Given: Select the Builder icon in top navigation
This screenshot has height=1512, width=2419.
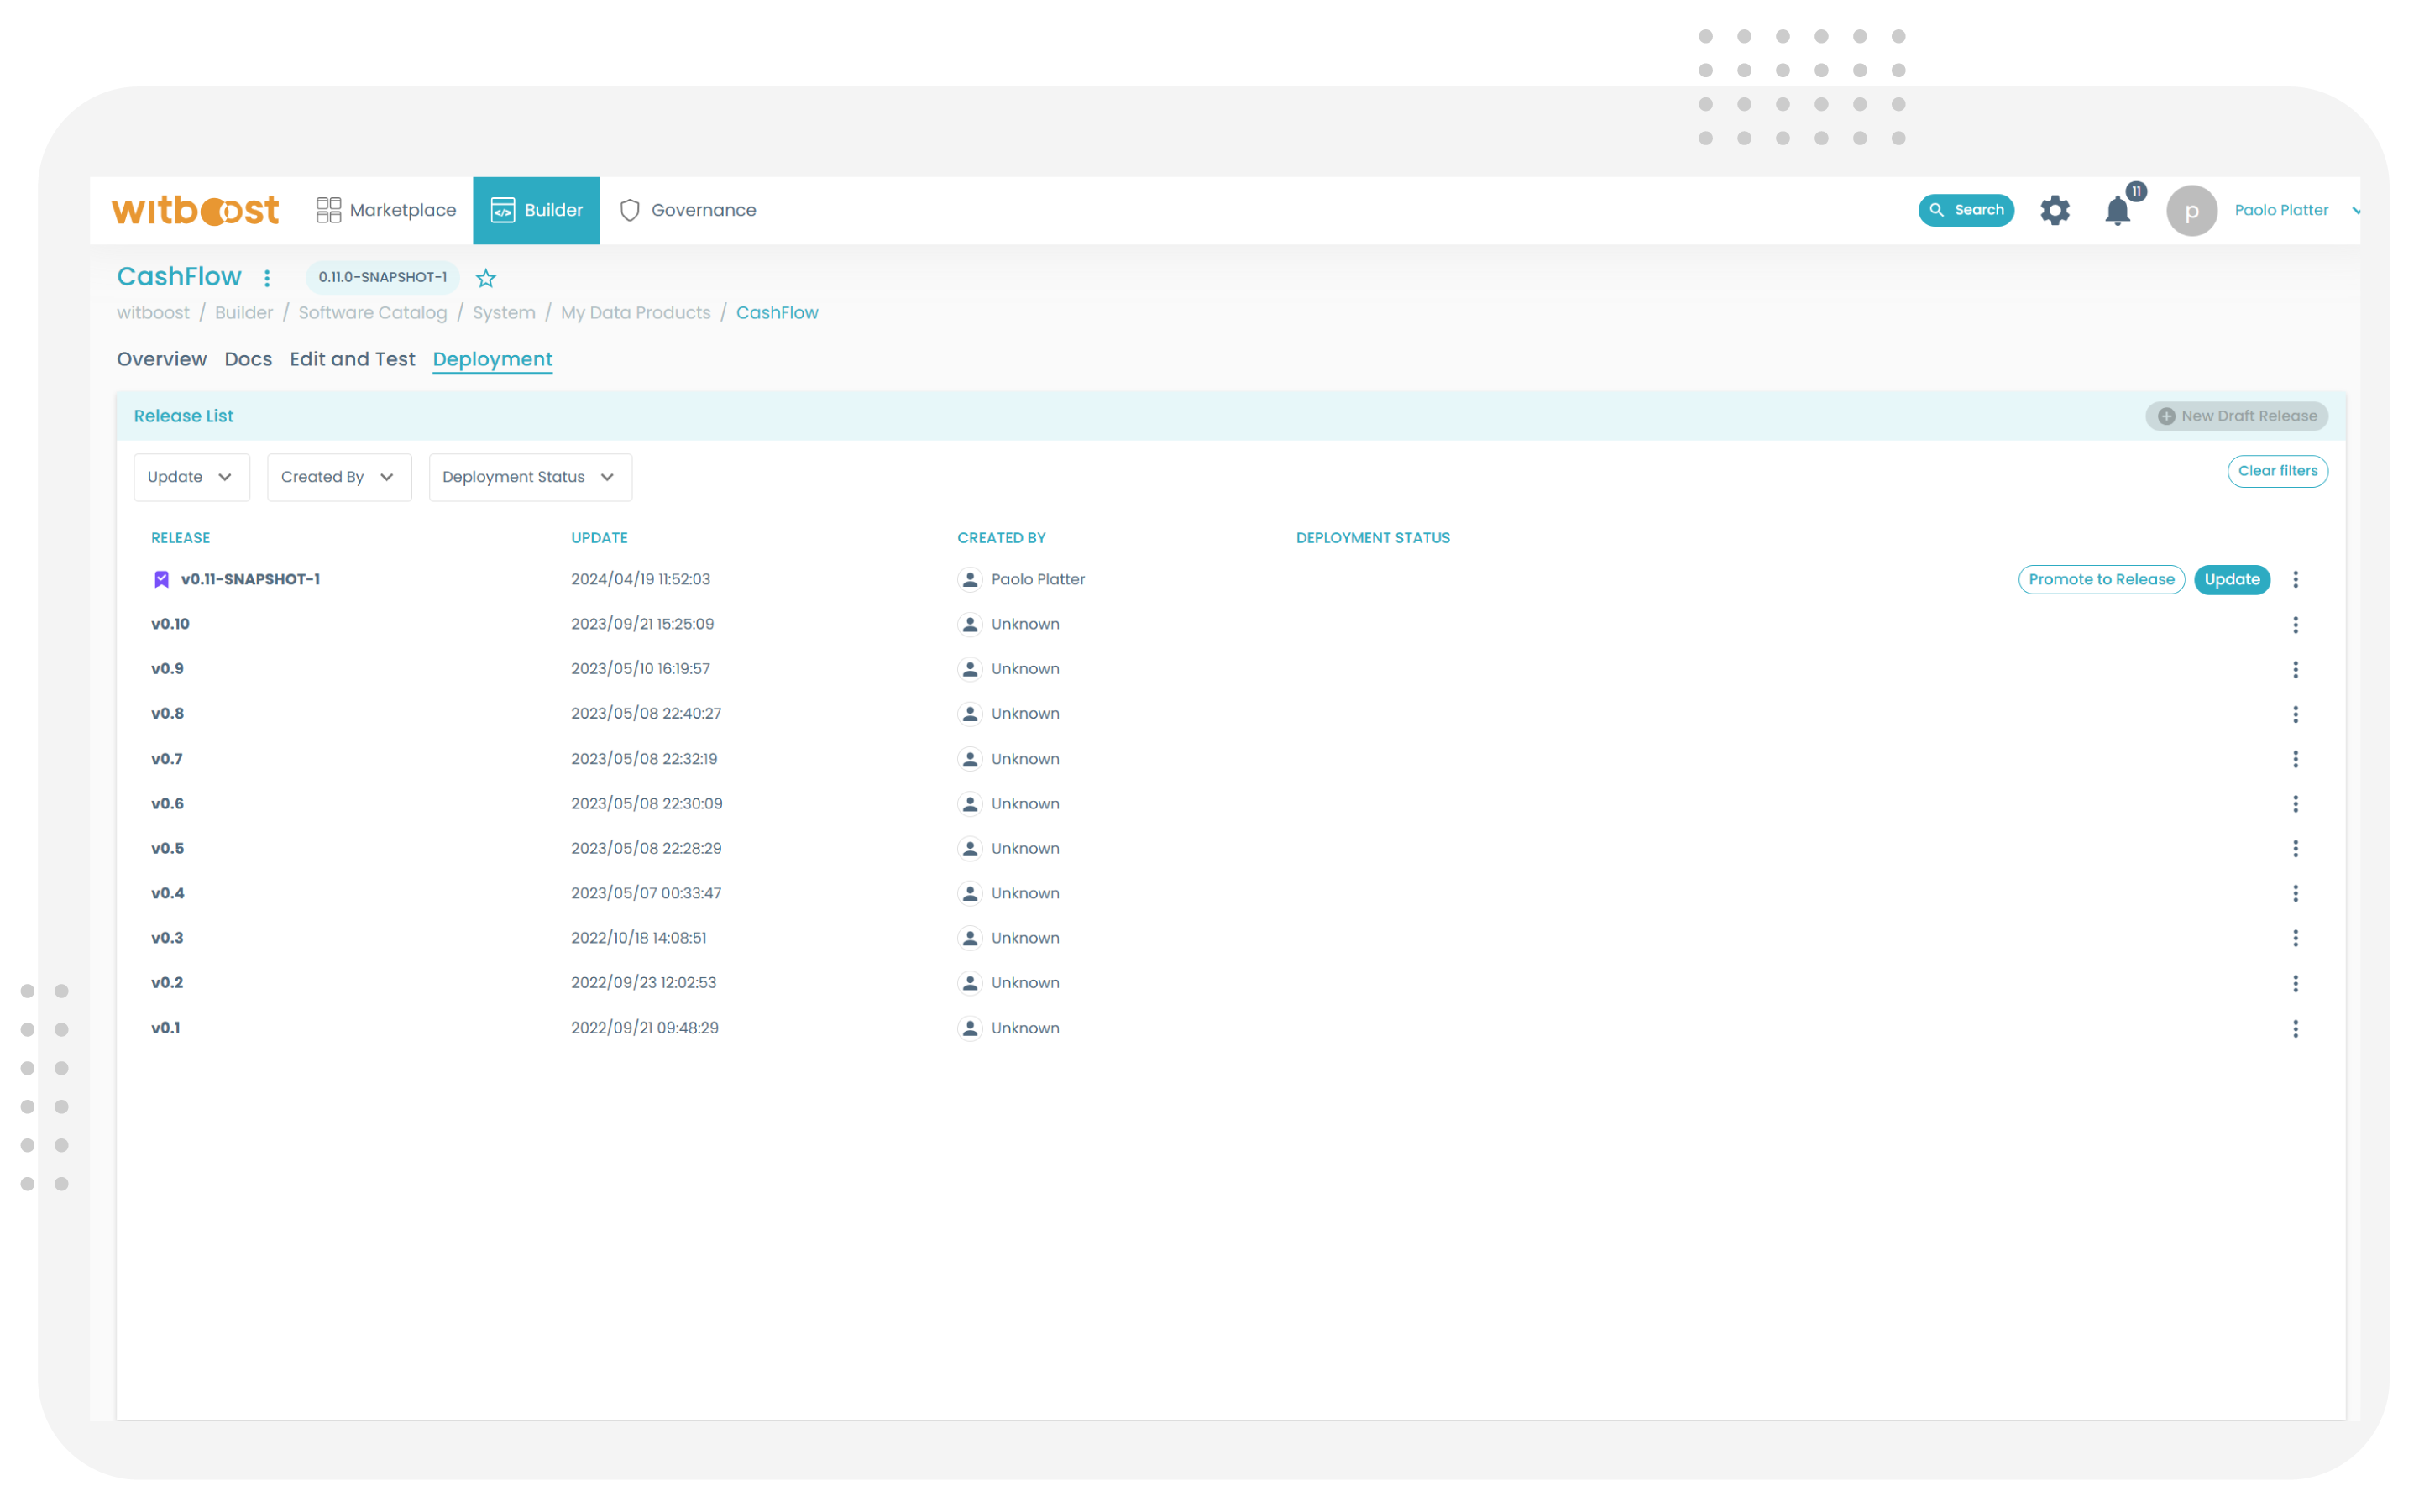Looking at the screenshot, I should click(x=504, y=210).
